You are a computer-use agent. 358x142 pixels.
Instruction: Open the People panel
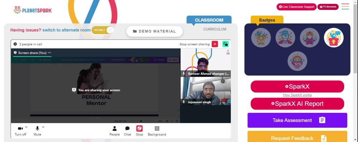click(x=115, y=131)
